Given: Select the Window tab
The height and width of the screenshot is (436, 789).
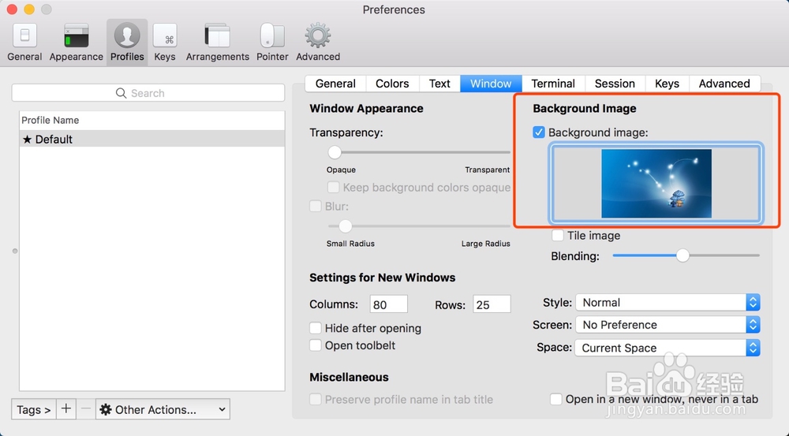Looking at the screenshot, I should (x=491, y=84).
